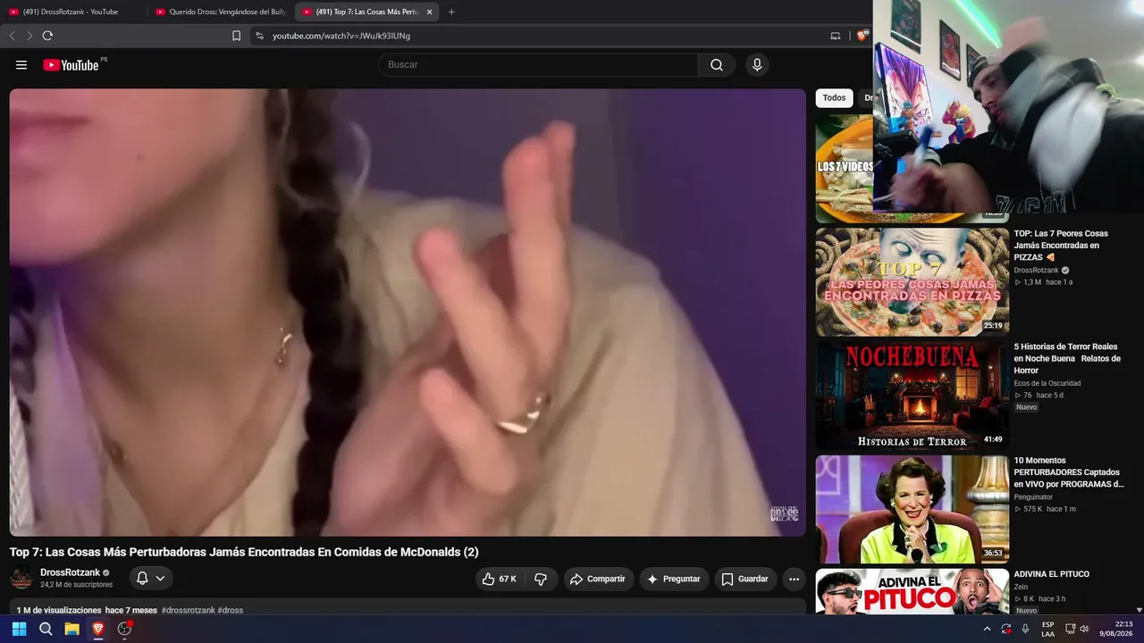Click the '1 M de visualizaciones' description text
The width and height of the screenshot is (1144, 643).
[x=59, y=610]
